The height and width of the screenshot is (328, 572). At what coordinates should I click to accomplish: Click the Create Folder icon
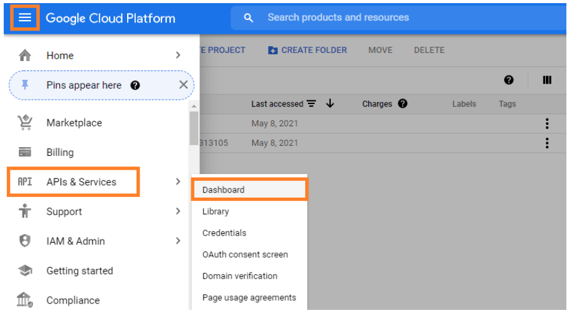pos(272,51)
